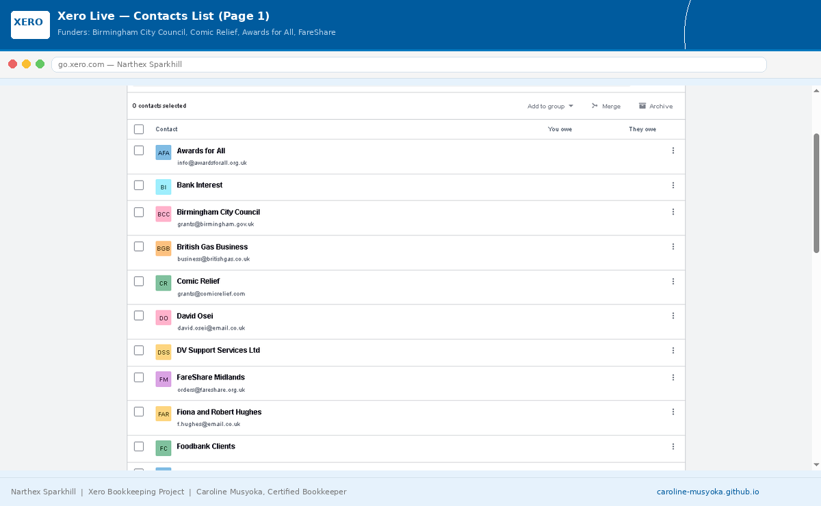Click email orders@fareshare.org.uk

coord(211,390)
